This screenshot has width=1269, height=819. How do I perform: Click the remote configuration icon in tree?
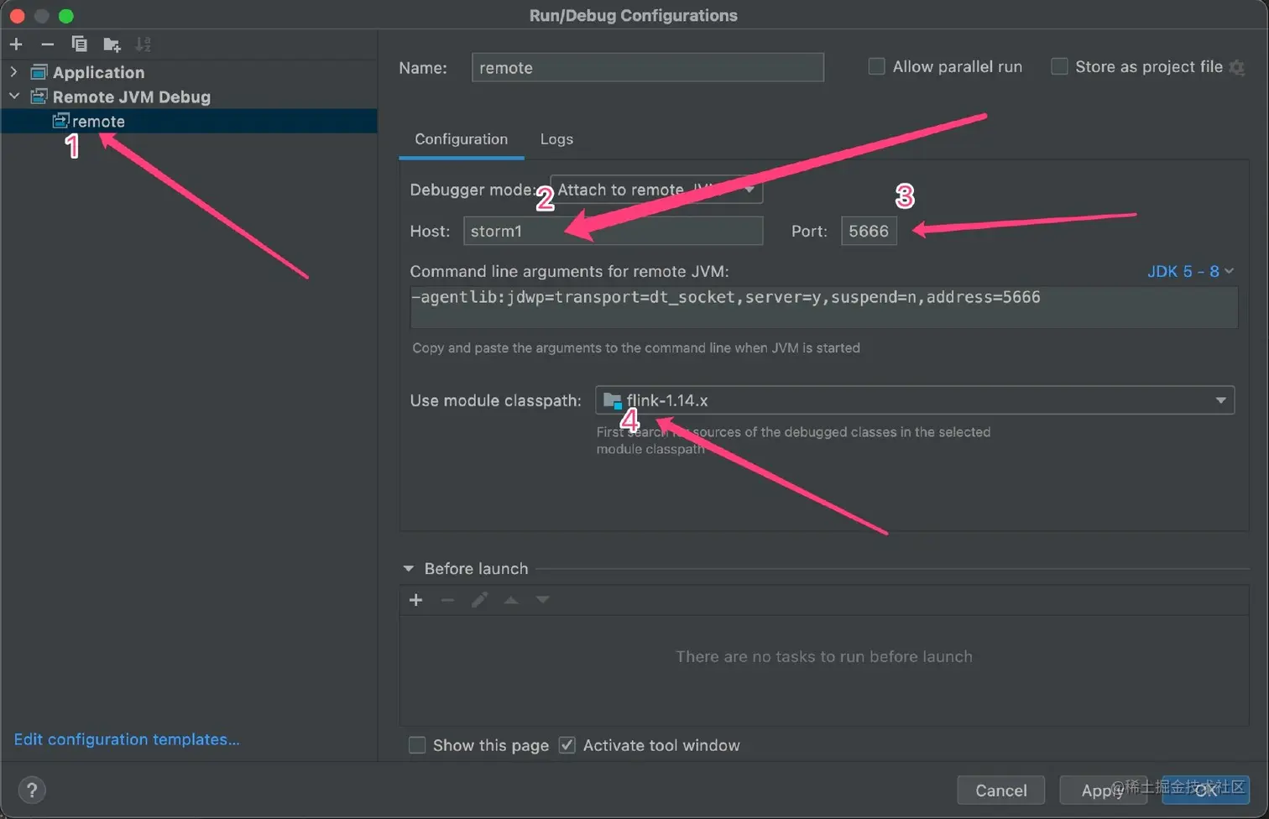(60, 121)
